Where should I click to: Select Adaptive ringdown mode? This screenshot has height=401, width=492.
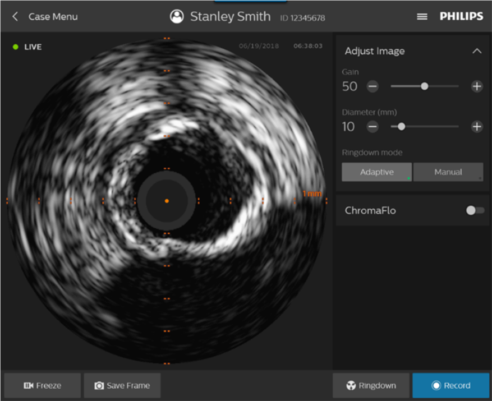pos(376,172)
